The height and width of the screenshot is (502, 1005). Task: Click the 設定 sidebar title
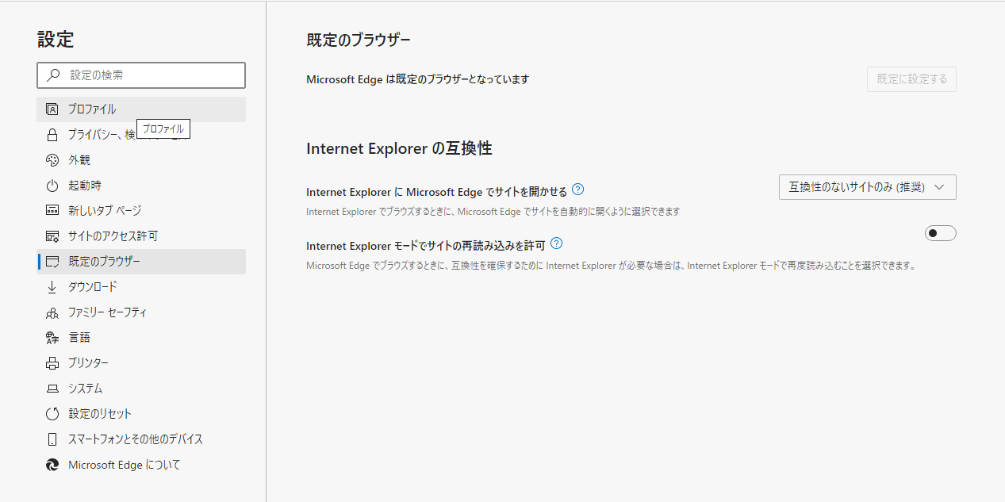[x=56, y=40]
